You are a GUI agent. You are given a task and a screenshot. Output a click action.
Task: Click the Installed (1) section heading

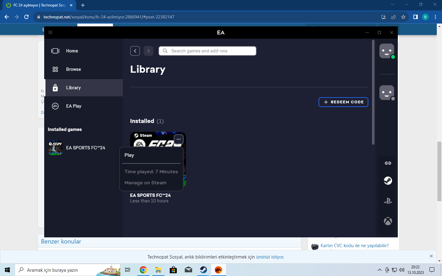(147, 121)
